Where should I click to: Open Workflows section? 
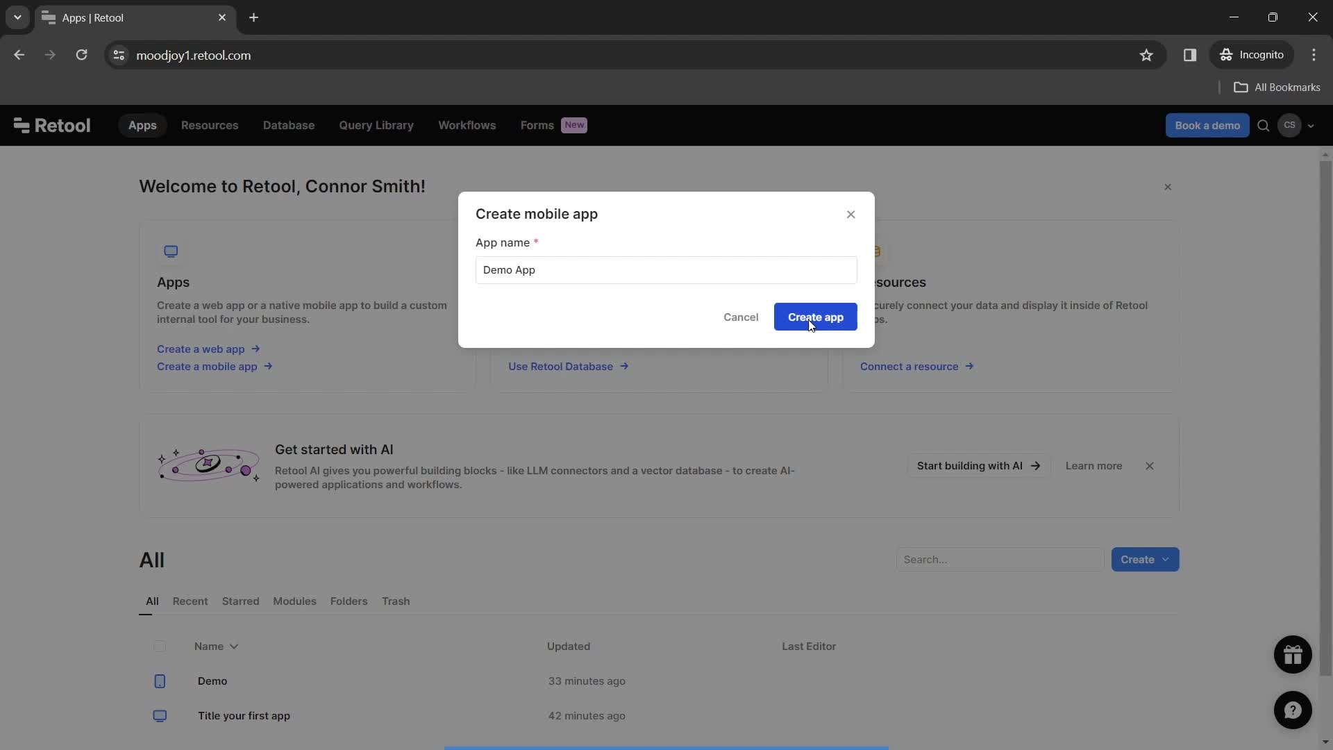pyautogui.click(x=466, y=124)
